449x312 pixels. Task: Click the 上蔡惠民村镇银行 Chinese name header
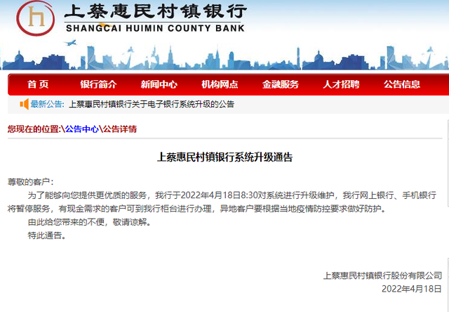click(155, 13)
